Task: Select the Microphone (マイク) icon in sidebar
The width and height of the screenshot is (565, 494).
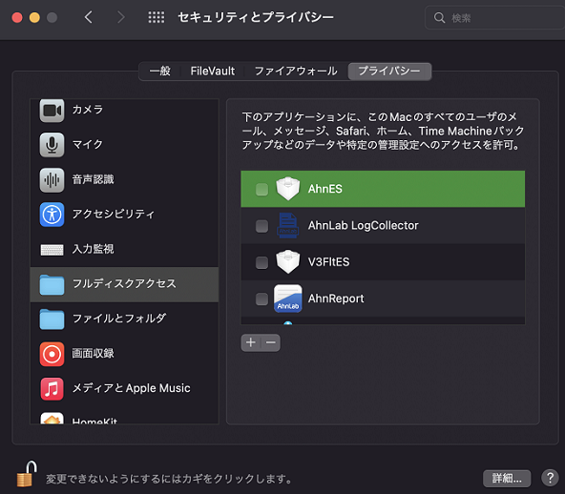Action: point(52,145)
